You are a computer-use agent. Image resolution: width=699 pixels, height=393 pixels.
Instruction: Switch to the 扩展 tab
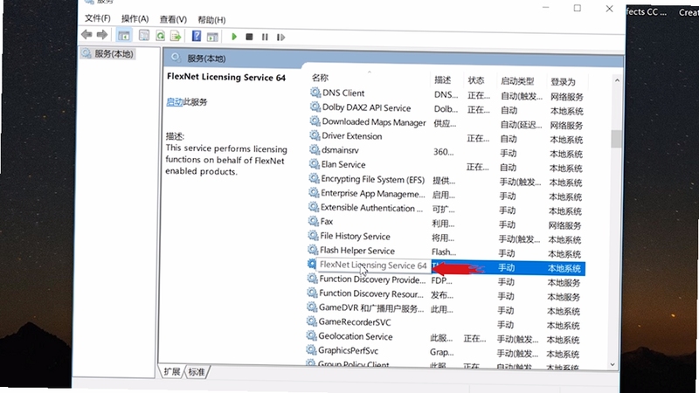coord(171,371)
